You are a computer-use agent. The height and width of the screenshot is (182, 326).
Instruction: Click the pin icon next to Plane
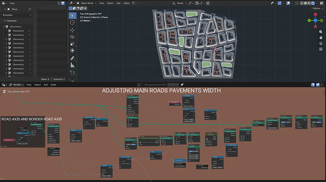click(29, 9)
